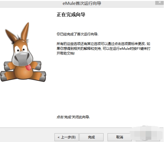
Task: Click the donkey's gray snout
Action: [x=22, y=59]
